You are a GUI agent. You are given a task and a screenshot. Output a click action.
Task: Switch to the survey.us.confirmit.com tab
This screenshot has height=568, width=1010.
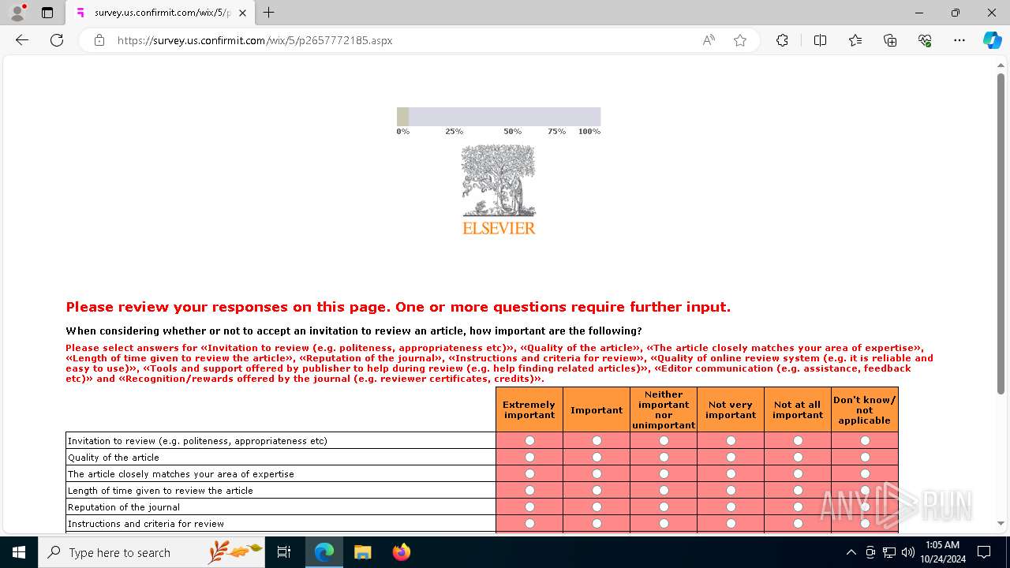pyautogui.click(x=161, y=13)
